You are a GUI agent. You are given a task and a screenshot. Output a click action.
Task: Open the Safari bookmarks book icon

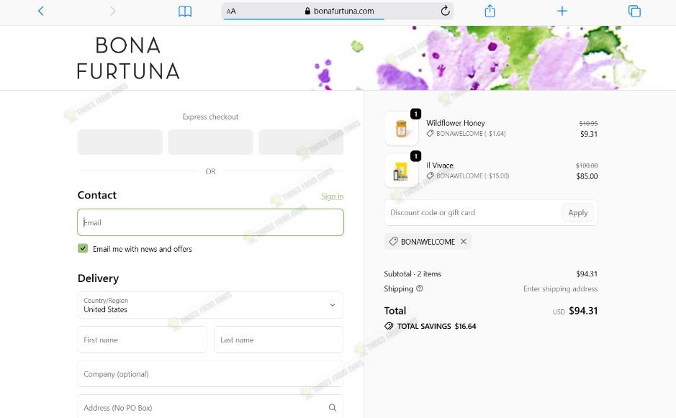[x=185, y=12]
